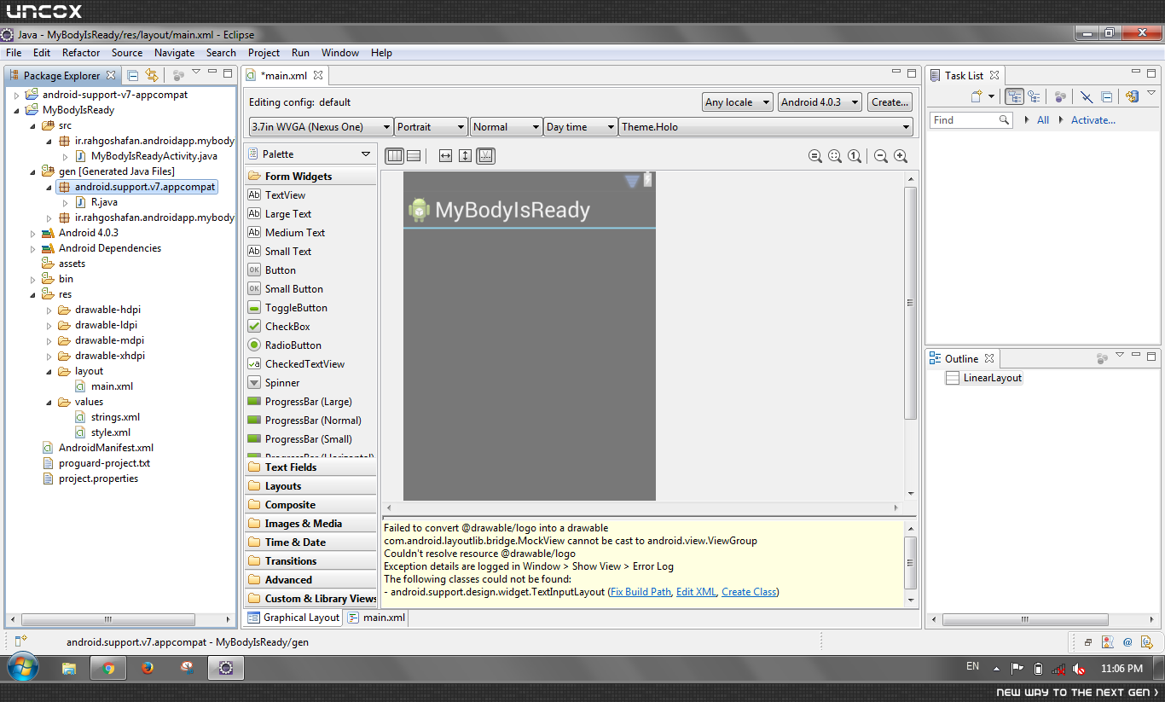Click Hide Completed Tasks icon in Task List
This screenshot has width=1165, height=702.
(1087, 97)
